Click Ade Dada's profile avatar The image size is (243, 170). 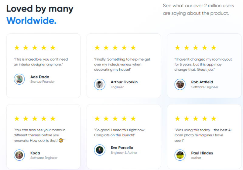[x=19, y=79]
